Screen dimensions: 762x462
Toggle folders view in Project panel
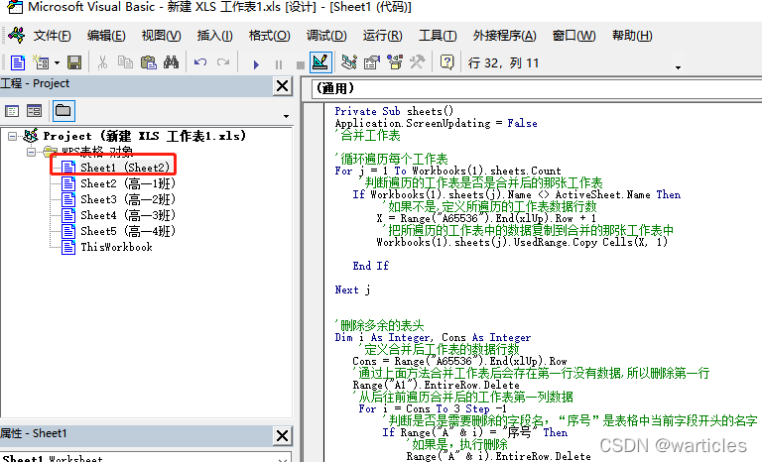tap(63, 111)
